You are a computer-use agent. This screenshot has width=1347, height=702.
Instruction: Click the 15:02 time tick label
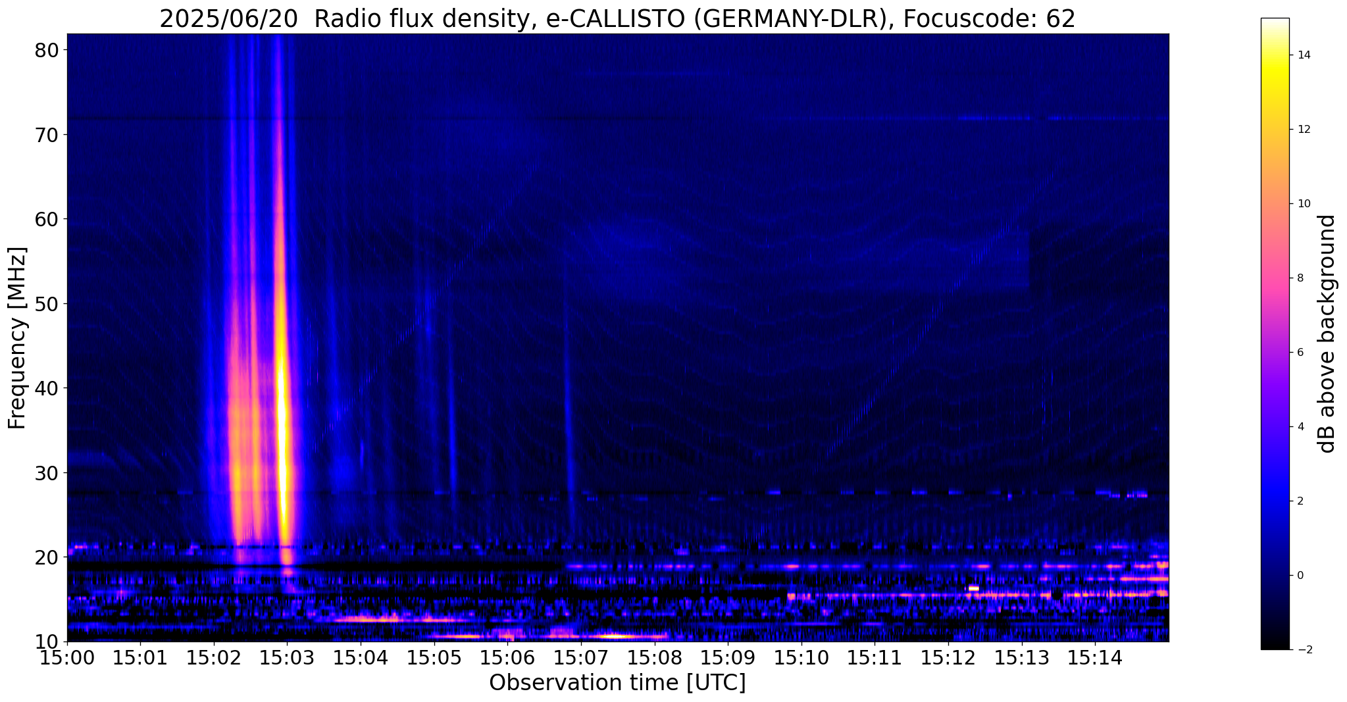[x=214, y=658]
